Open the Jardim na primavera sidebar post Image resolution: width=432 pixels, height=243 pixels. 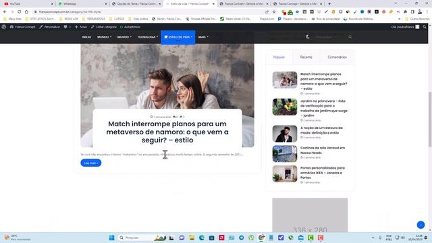[324, 108]
